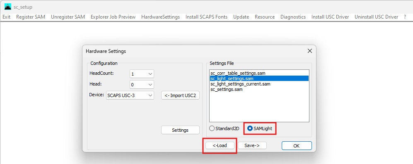The height and width of the screenshot is (164, 413).
Task: Open the Register SAM menu item
Action: click(31, 17)
